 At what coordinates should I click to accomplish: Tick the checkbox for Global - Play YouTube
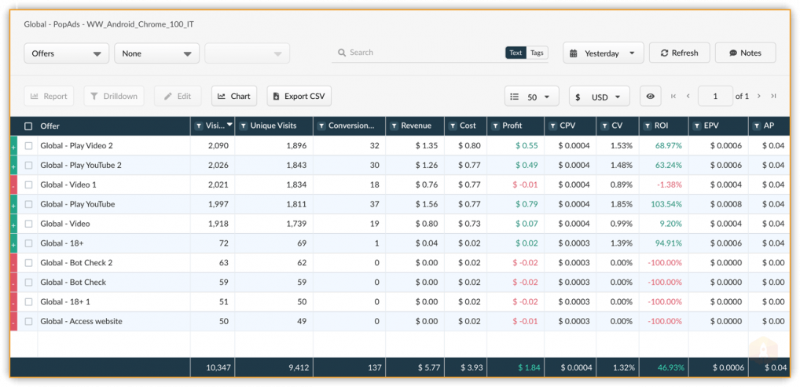click(x=28, y=204)
